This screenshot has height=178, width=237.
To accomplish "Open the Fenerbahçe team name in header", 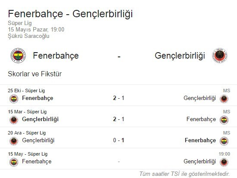I will click(x=56, y=56).
